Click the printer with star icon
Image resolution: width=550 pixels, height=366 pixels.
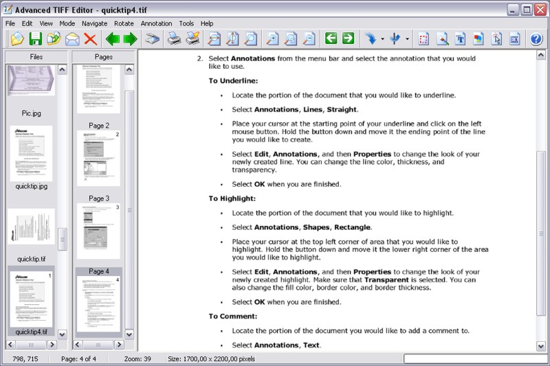point(192,38)
